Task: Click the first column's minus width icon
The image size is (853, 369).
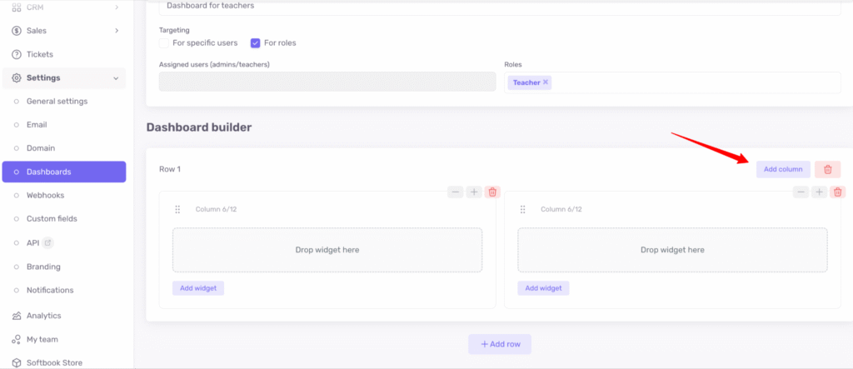Action: 455,192
